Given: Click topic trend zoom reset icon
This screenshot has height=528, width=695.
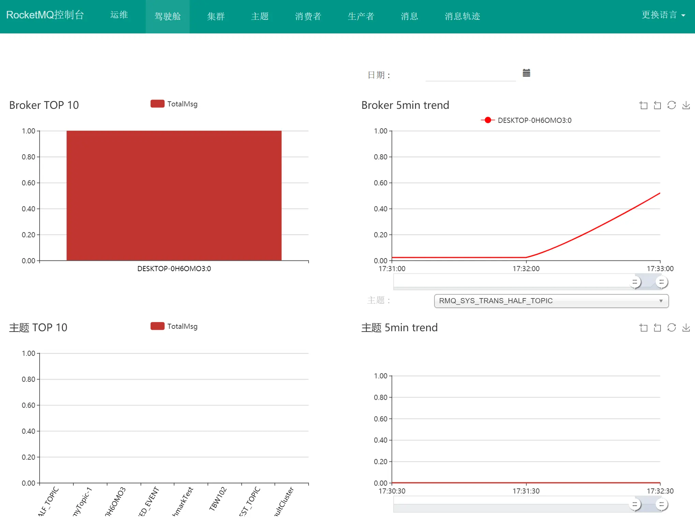Looking at the screenshot, I should (657, 328).
